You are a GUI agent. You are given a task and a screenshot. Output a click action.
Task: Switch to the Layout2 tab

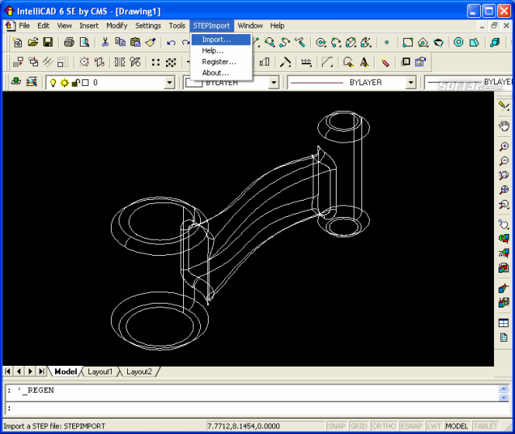click(139, 372)
